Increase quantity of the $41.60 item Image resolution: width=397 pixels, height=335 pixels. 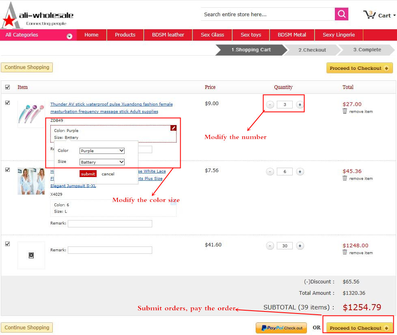coord(300,246)
